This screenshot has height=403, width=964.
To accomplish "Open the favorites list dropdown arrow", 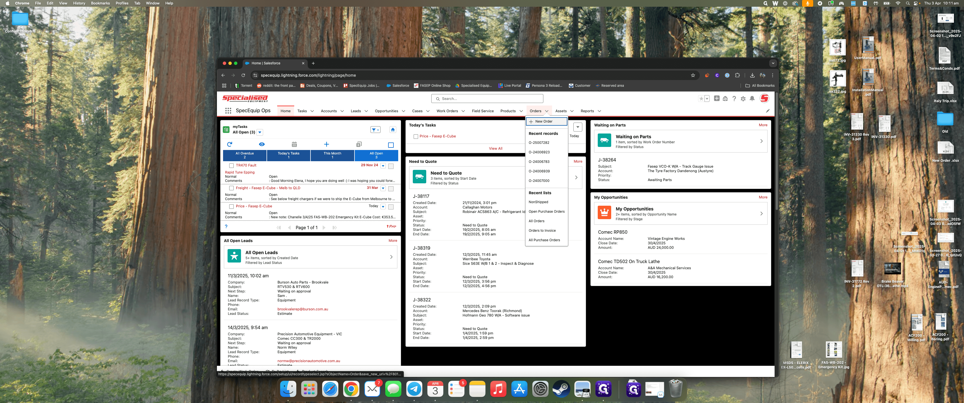I will [x=707, y=99].
